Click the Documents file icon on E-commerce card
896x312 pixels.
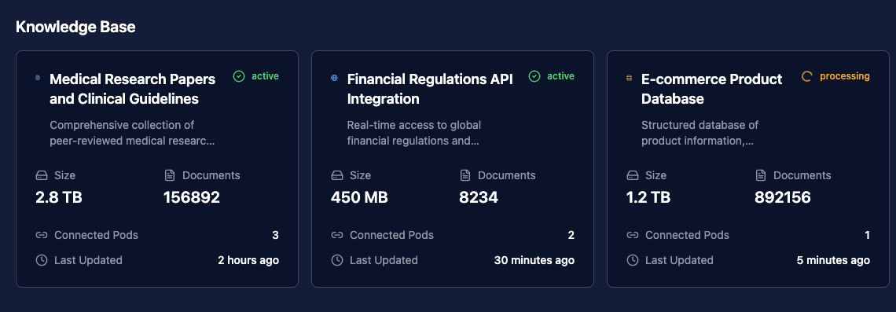761,174
